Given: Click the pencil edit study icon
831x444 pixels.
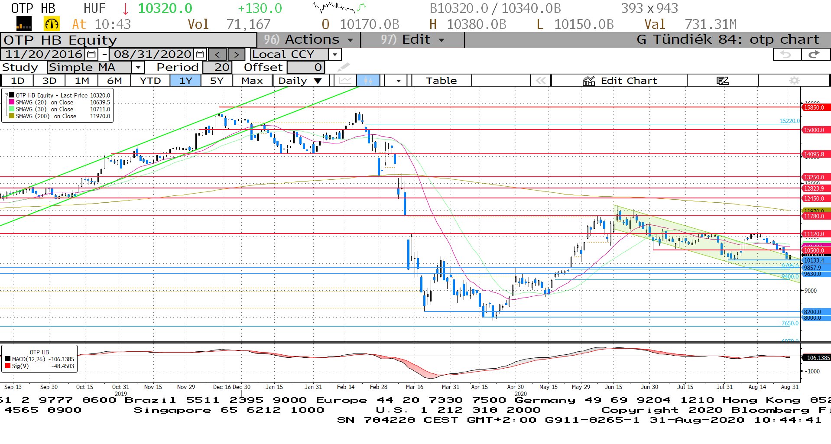Looking at the screenshot, I should (x=344, y=67).
